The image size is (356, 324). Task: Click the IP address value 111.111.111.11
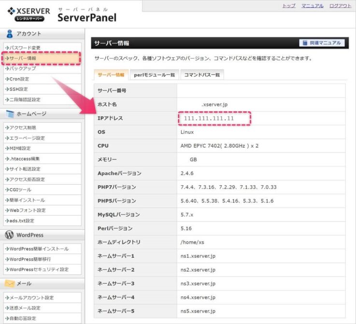209,118
